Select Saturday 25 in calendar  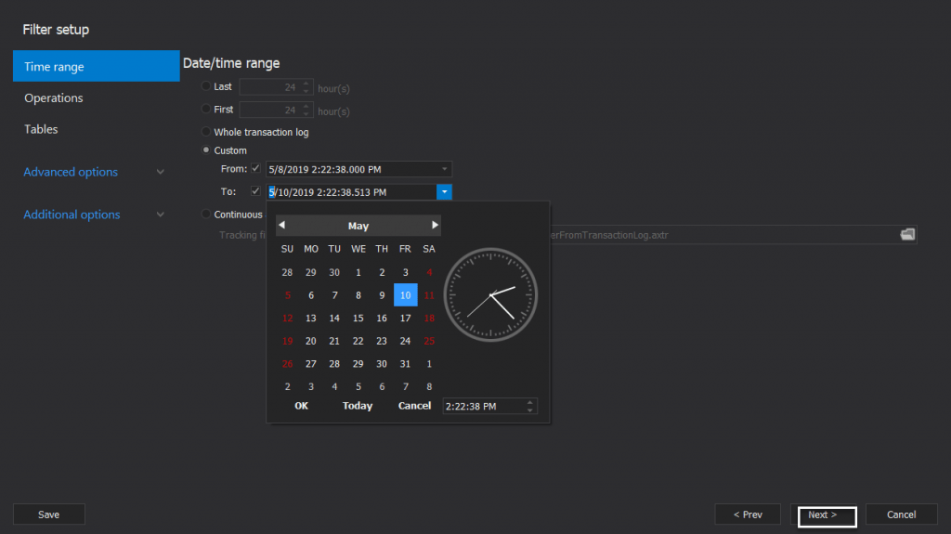coord(429,341)
